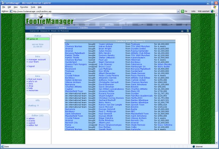Viewport: 219px width, 149px height.
Task: Open the 'transfers' navigation tab
Action: pyautogui.click(x=89, y=28)
